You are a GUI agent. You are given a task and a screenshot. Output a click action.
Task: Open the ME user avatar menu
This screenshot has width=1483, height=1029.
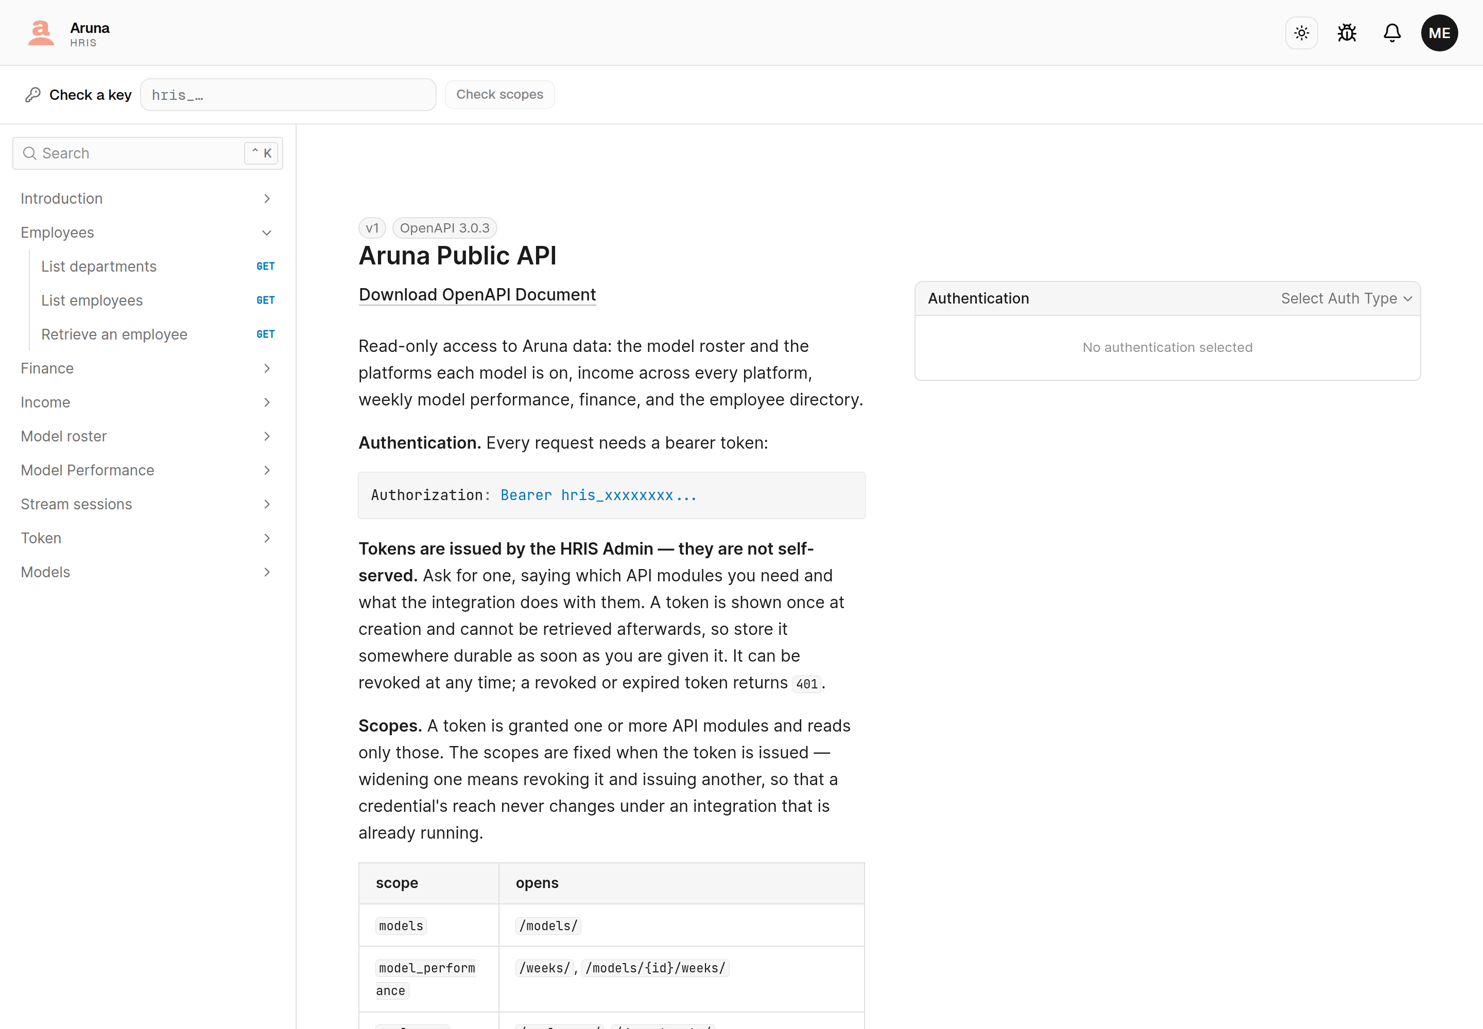click(x=1439, y=33)
